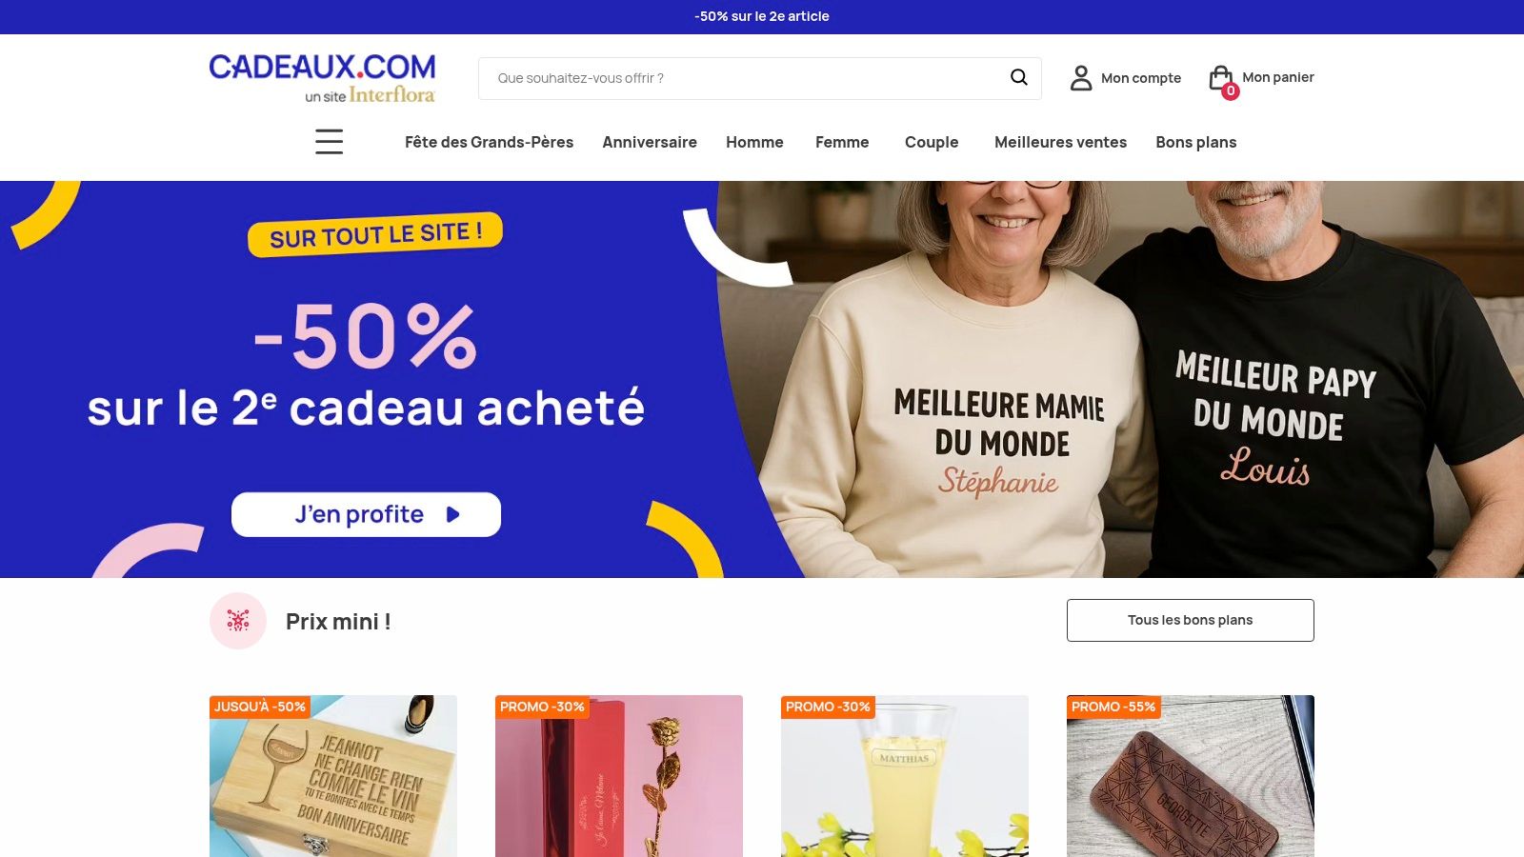Open the wooden wine box product thumbnail
This screenshot has height=857, width=1524.
click(x=333, y=776)
